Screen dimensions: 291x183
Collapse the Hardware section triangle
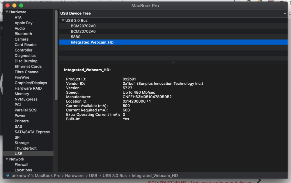[x=7, y=12]
